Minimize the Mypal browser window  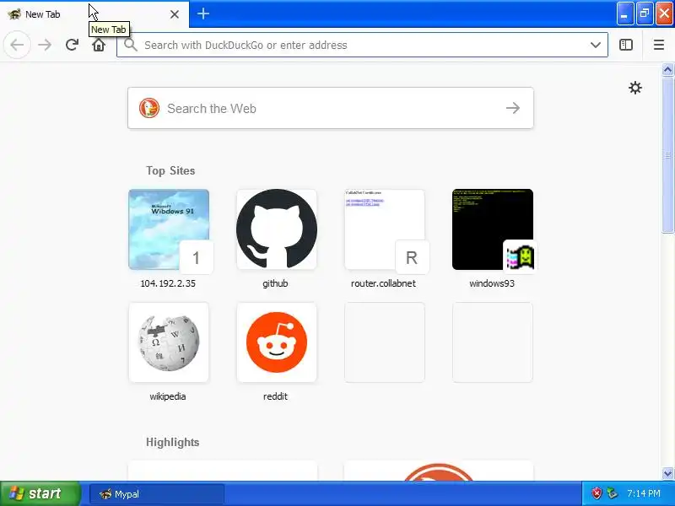coord(624,13)
